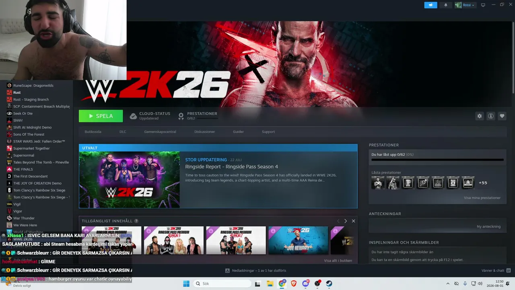Image resolution: width=515 pixels, height=290 pixels.
Task: Click Visa mina prestationer link
Action: pyautogui.click(x=482, y=198)
